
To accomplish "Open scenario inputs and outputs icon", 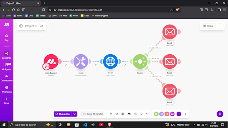I will click(129, 114).
